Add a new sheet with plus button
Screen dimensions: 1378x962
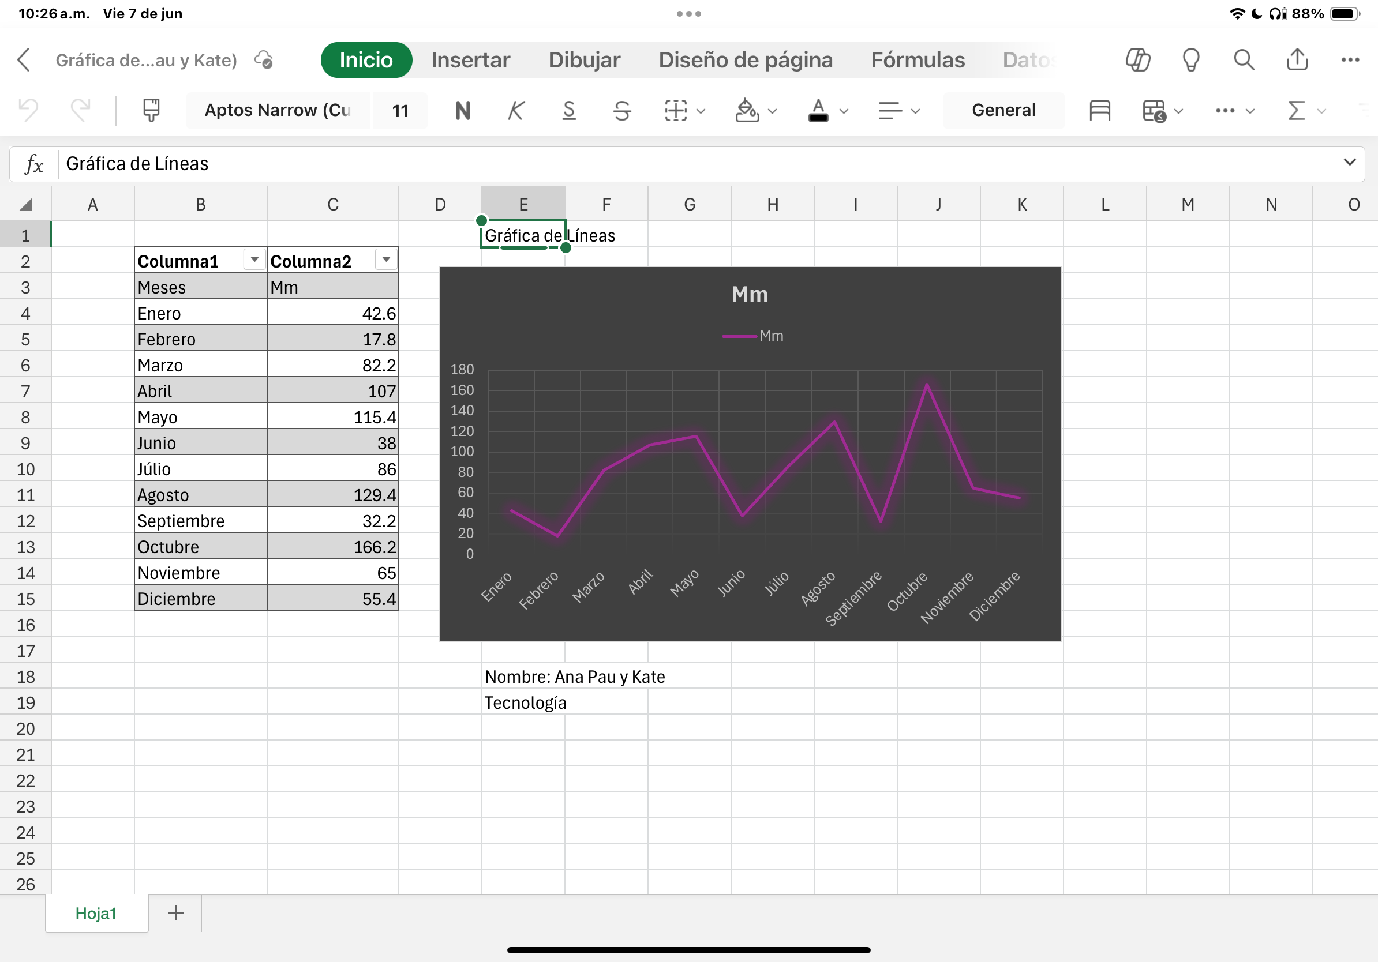pyautogui.click(x=175, y=913)
